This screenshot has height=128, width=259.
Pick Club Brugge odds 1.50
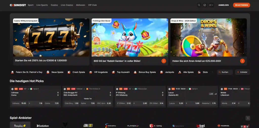point(72,103)
